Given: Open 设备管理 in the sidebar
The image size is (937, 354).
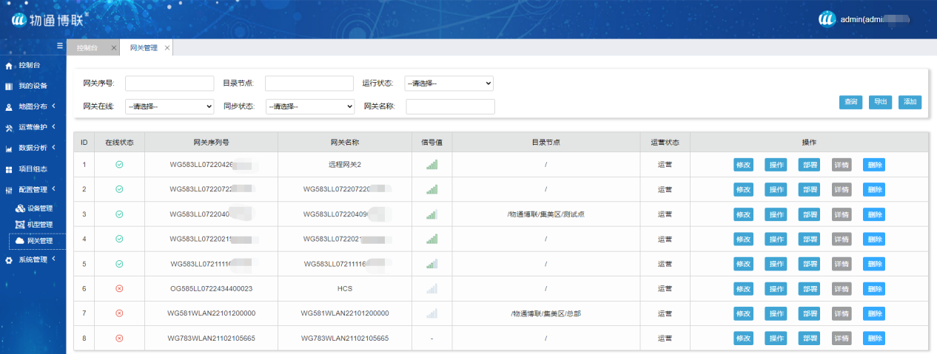Looking at the screenshot, I should click(x=39, y=208).
